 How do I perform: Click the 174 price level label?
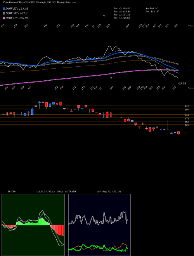(x=187, y=119)
